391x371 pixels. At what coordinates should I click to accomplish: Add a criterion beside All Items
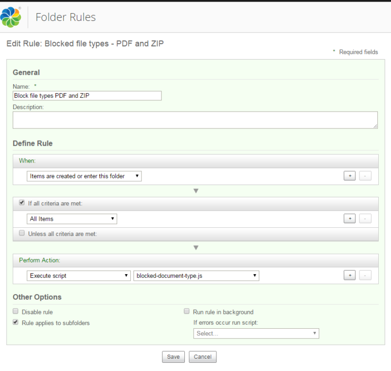(x=349, y=219)
